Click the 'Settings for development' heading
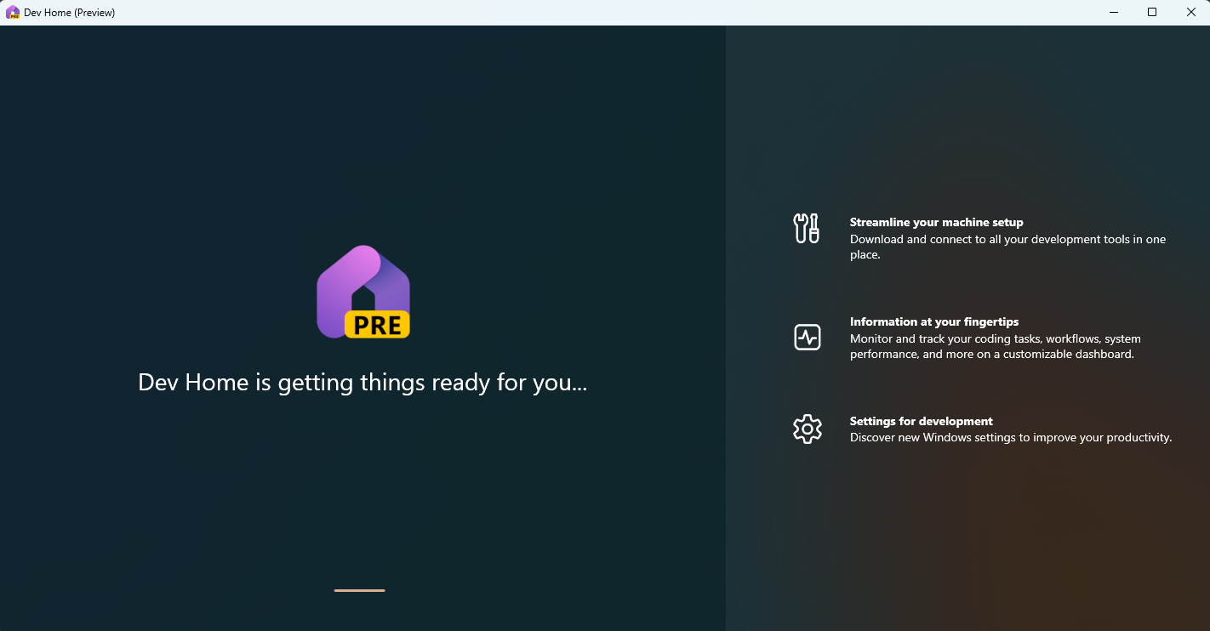Viewport: 1210px width, 631px height. tap(922, 421)
